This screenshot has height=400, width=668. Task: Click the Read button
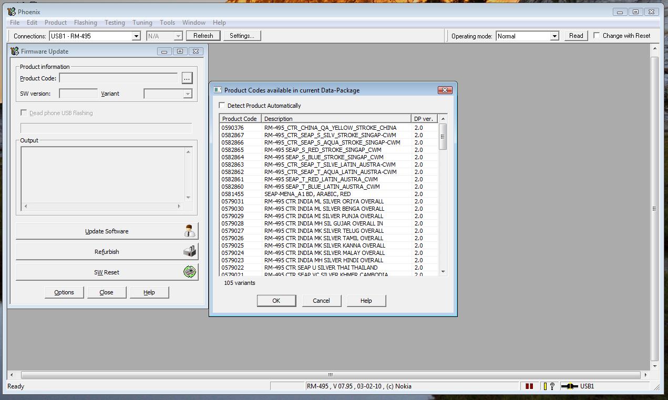[576, 36]
